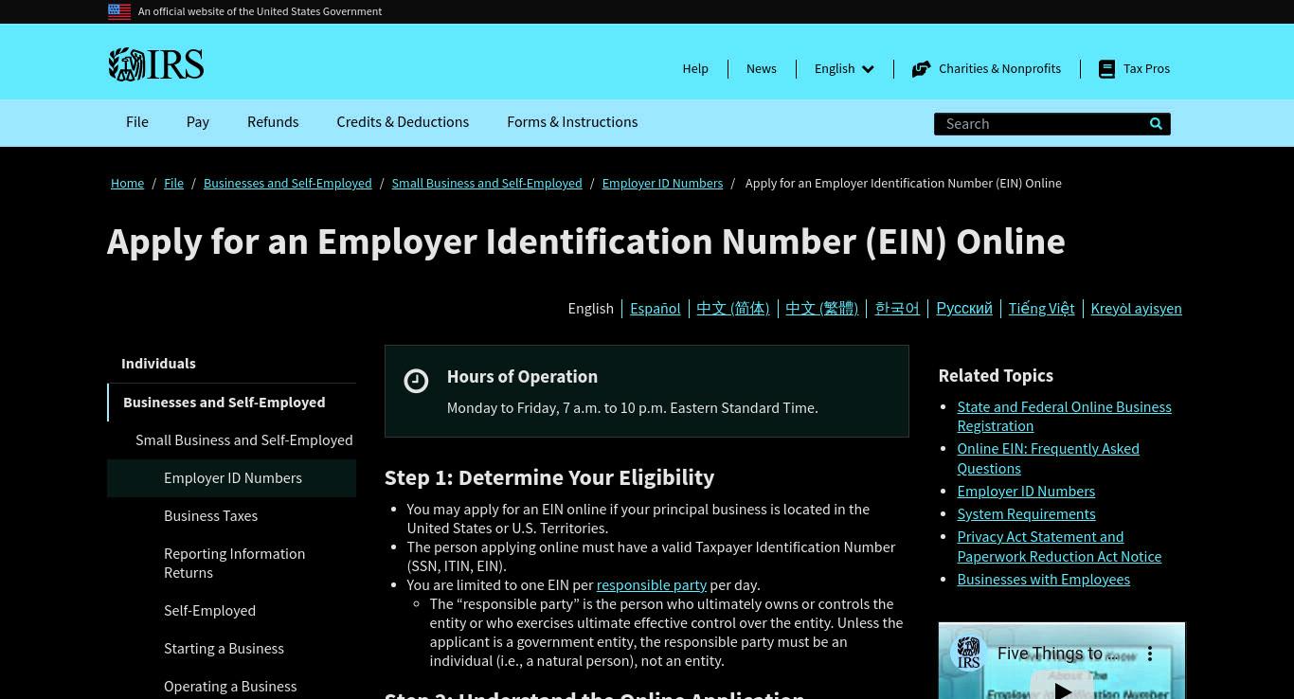The image size is (1294, 699).
Task: Switch language to 한국어
Action: 897,309
